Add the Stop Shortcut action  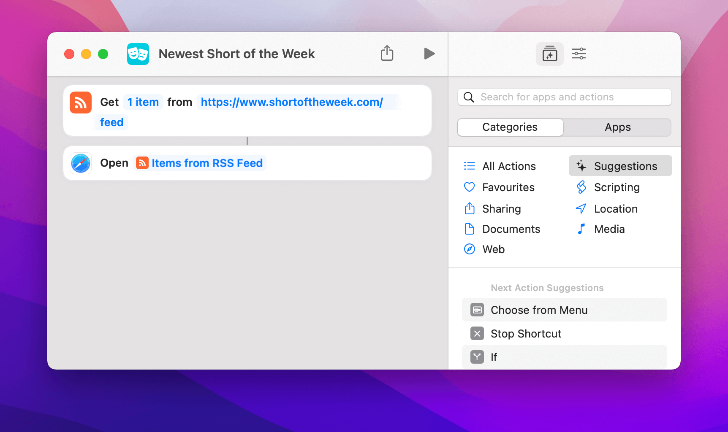526,333
